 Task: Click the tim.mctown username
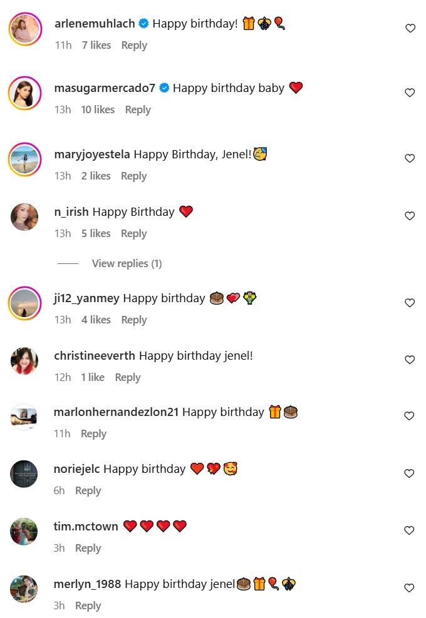pyautogui.click(x=86, y=527)
